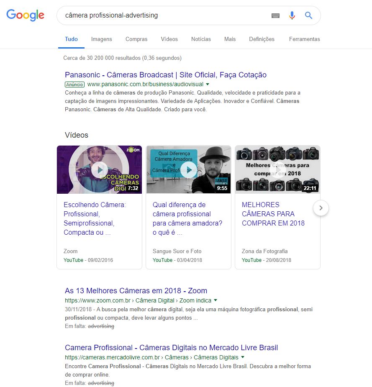Open Ferramentas search tools

(x=304, y=39)
